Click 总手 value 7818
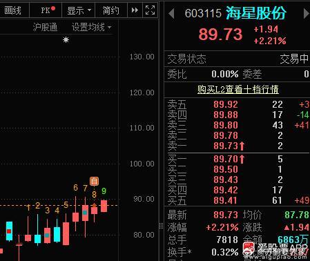 (227, 240)
